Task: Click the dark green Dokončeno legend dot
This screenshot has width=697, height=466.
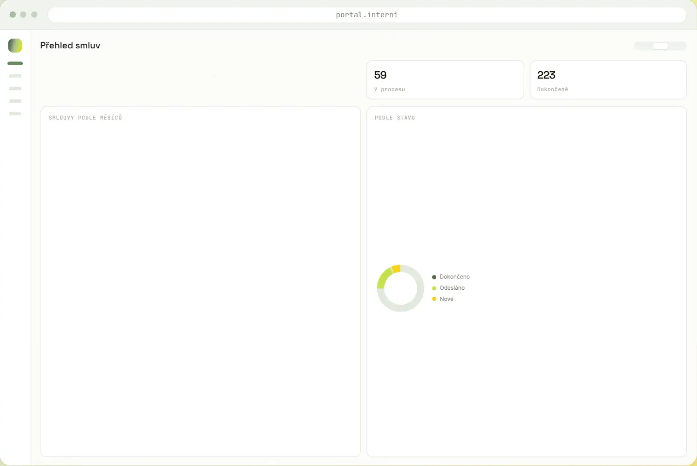Action: (x=434, y=277)
